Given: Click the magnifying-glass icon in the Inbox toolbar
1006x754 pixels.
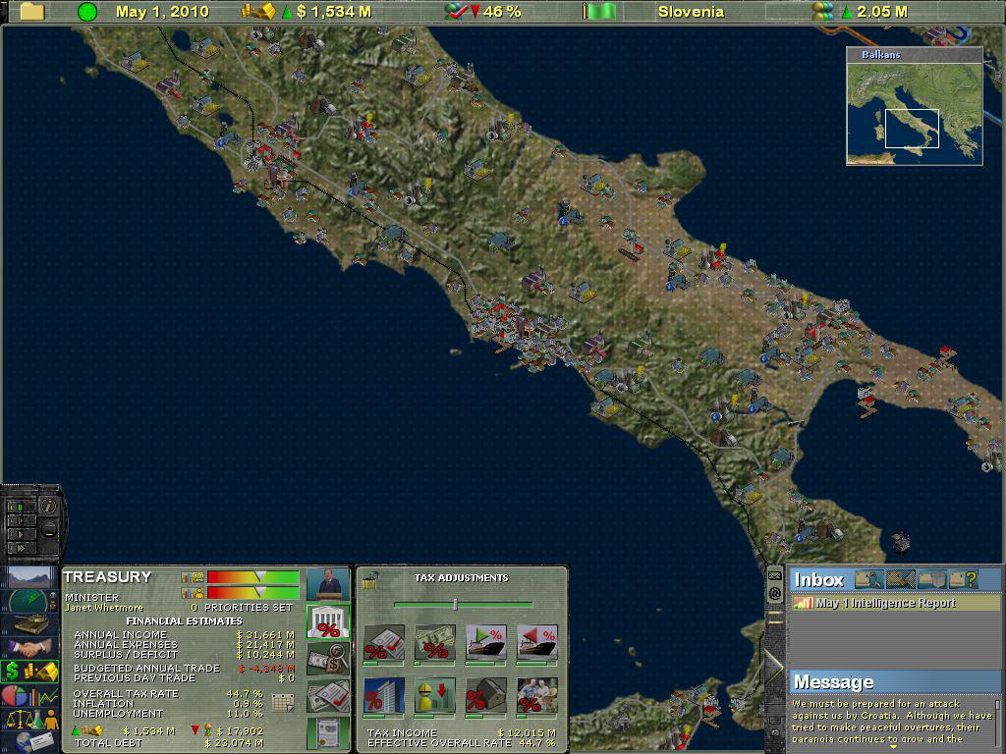Looking at the screenshot, I should [868, 579].
